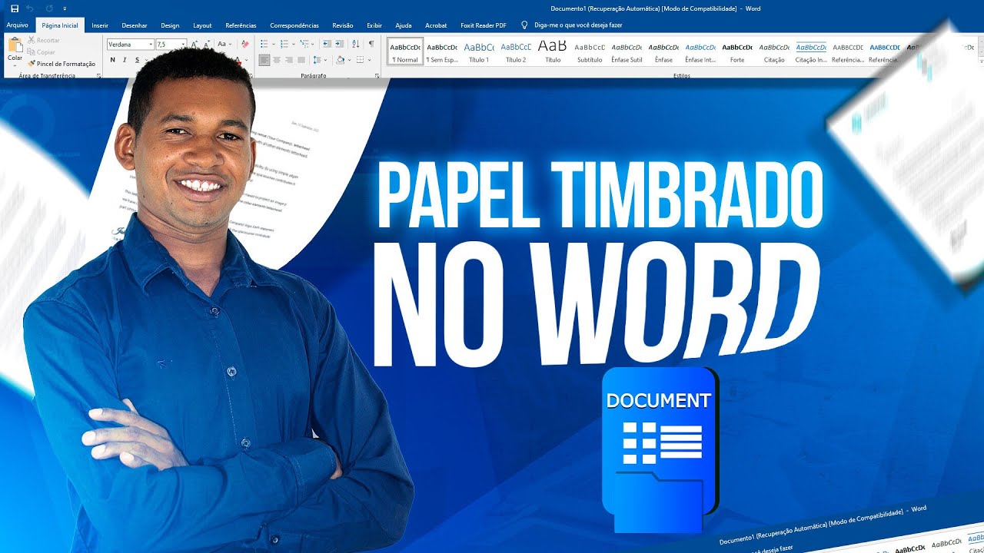The image size is (984, 553).
Task: Click the bullet list icon
Action: pos(265,45)
